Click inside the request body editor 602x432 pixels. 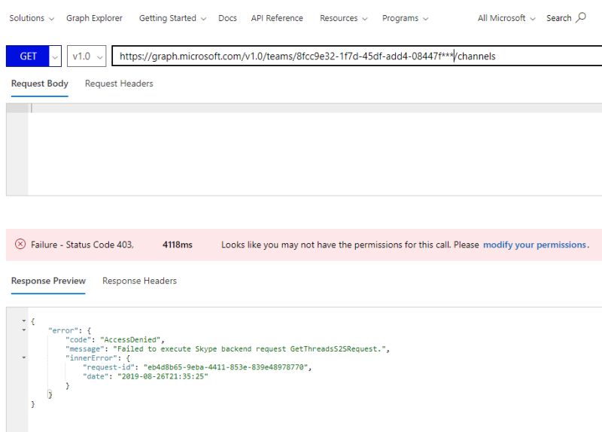(315, 150)
